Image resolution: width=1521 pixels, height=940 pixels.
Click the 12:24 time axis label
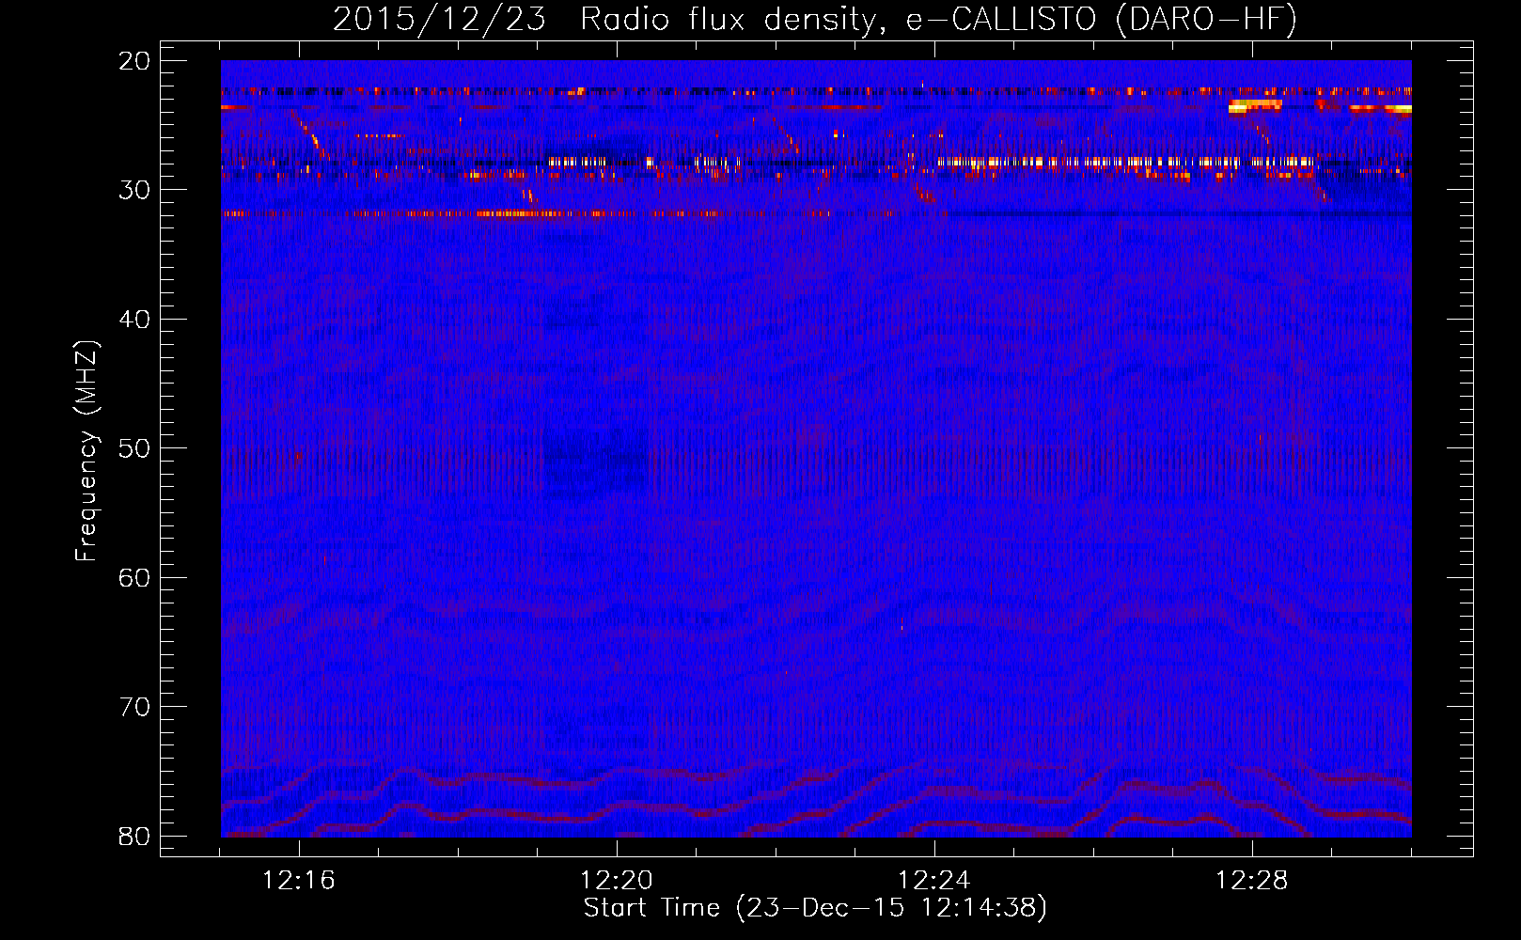pos(934,881)
